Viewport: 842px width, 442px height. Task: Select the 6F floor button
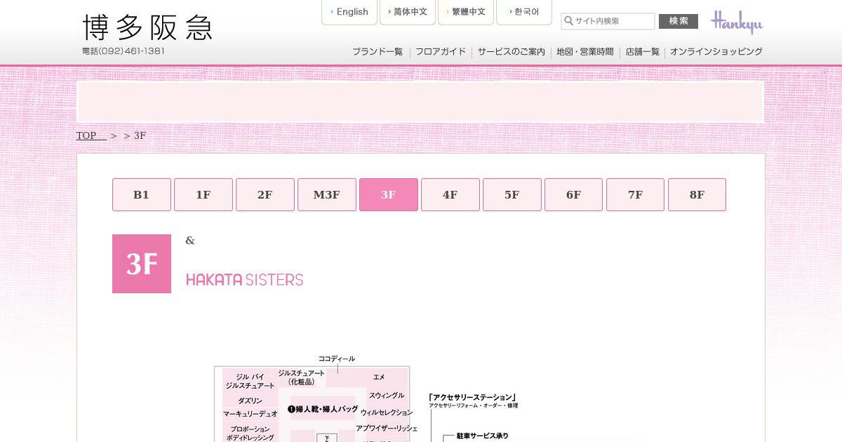click(574, 195)
